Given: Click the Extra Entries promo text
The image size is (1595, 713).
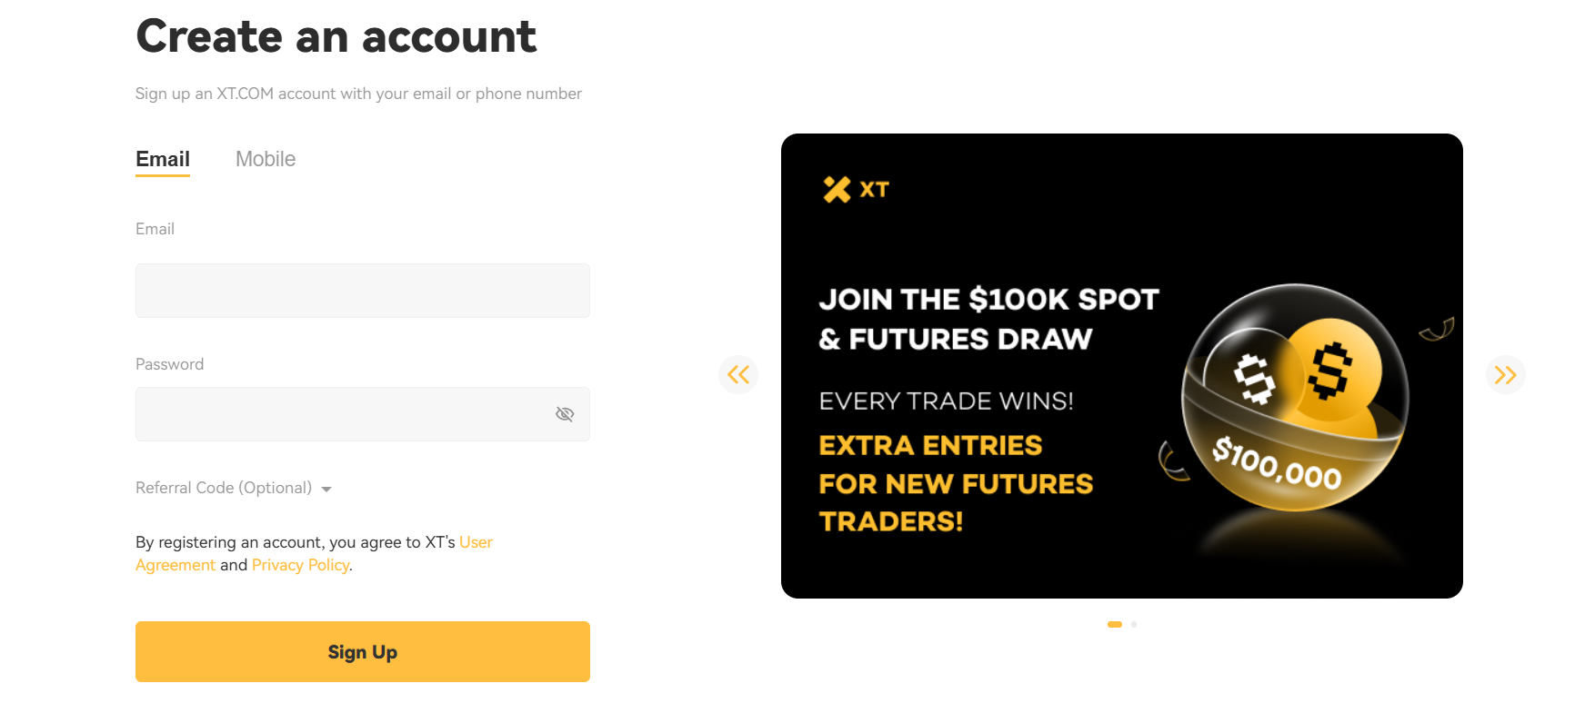Looking at the screenshot, I should point(956,483).
